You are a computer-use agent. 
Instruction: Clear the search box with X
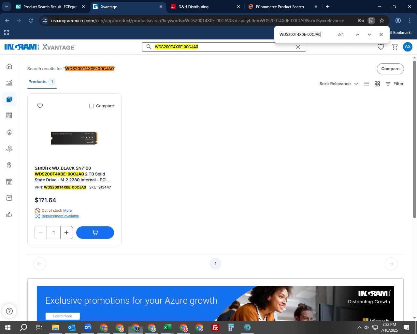[x=298, y=47]
